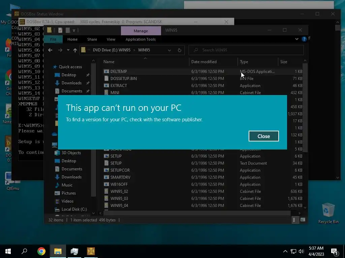Click the New folder quick access icon
The image size is (345, 258).
[x=68, y=30]
